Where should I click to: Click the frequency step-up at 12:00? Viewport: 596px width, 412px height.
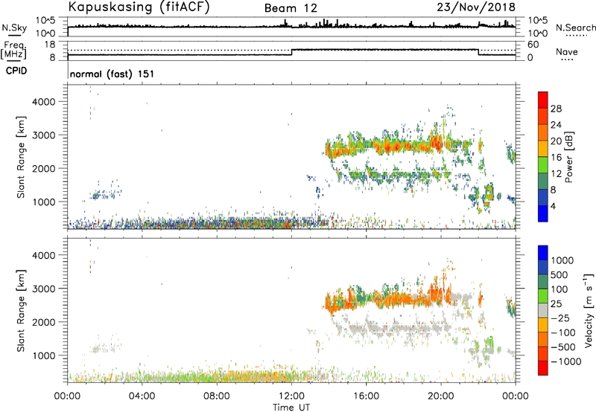(291, 52)
